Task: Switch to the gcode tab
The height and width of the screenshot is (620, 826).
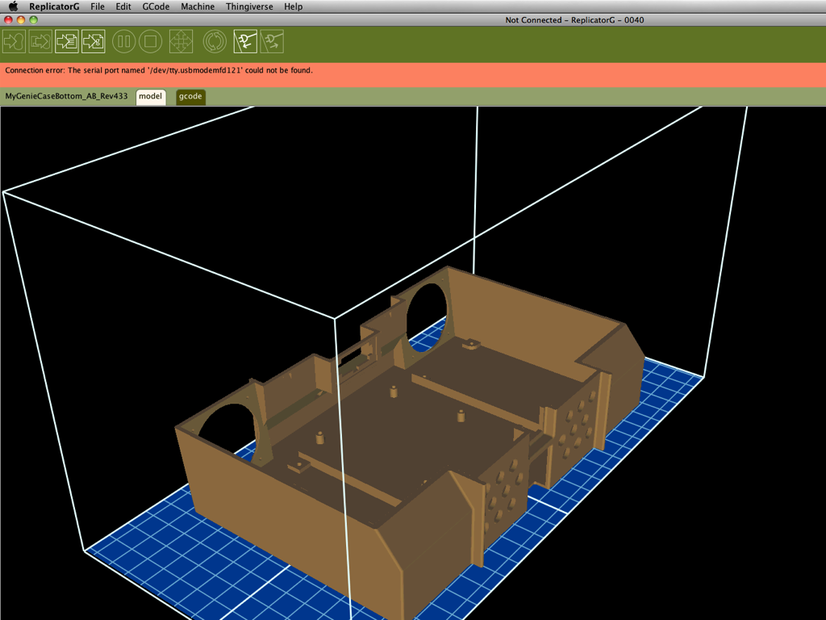Action: 190,97
